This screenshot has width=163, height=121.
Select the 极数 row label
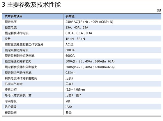8,39
